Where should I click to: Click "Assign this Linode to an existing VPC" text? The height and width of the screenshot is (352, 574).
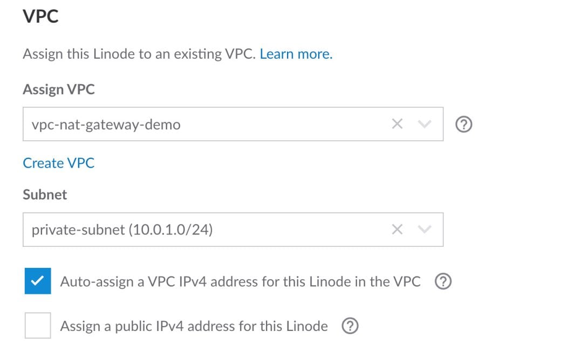(139, 54)
